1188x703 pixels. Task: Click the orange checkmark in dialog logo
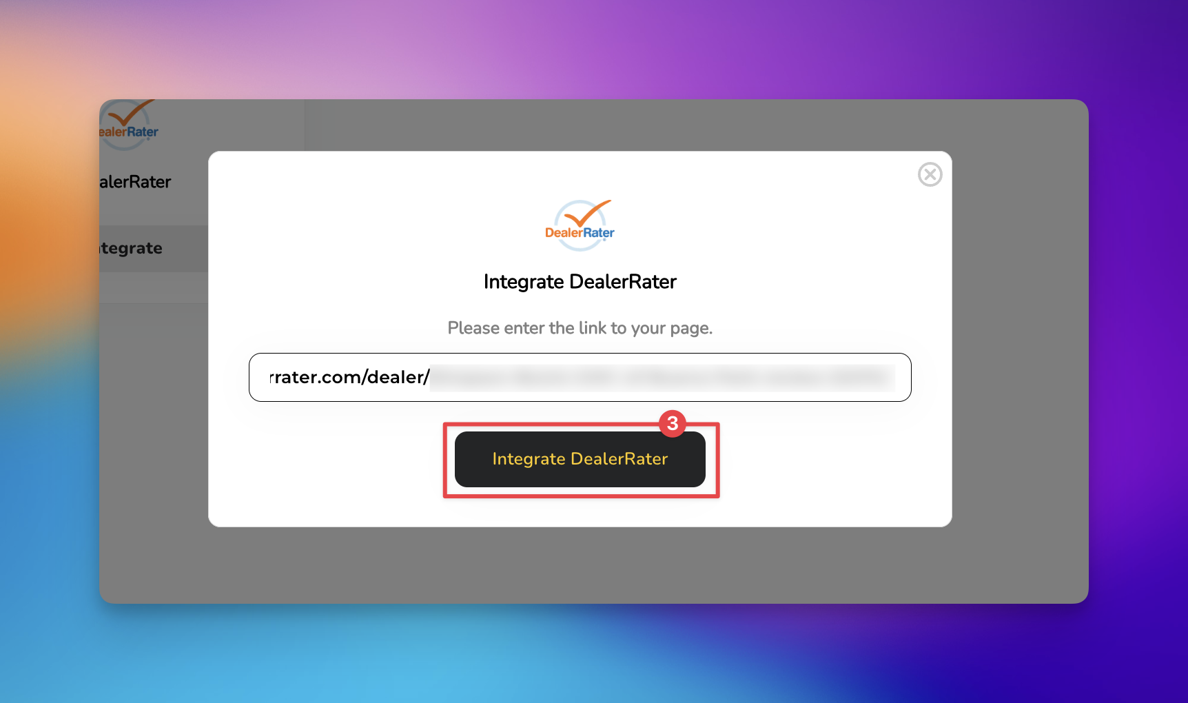pyautogui.click(x=587, y=213)
